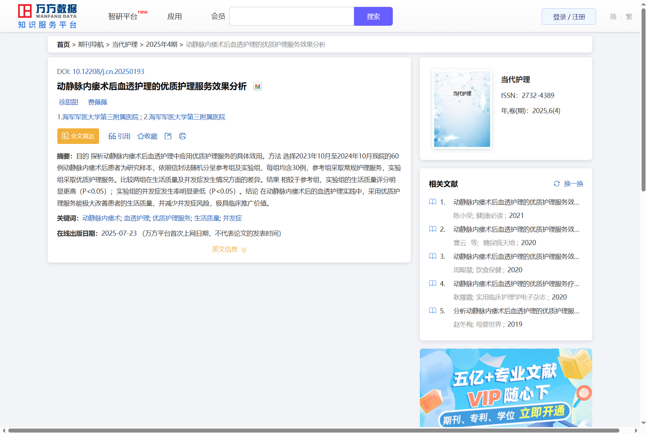Open the 智研平台 menu
Viewport: 647px width, 434px height.
(123, 17)
